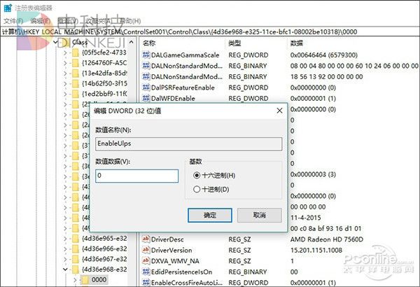Click the {13e42dfa-85d folder icon
Image resolution: width=420 pixels, height=287 pixels.
76,73
